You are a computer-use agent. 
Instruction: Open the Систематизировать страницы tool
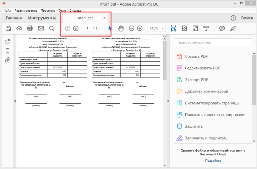click(x=208, y=103)
